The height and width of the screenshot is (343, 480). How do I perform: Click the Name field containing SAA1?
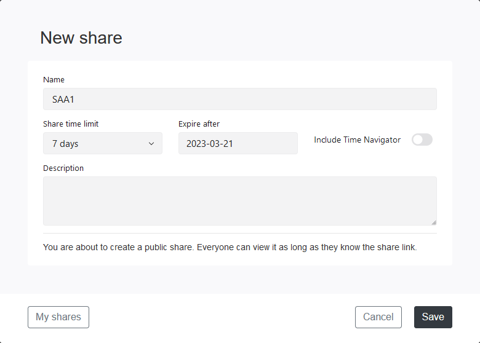(x=240, y=99)
